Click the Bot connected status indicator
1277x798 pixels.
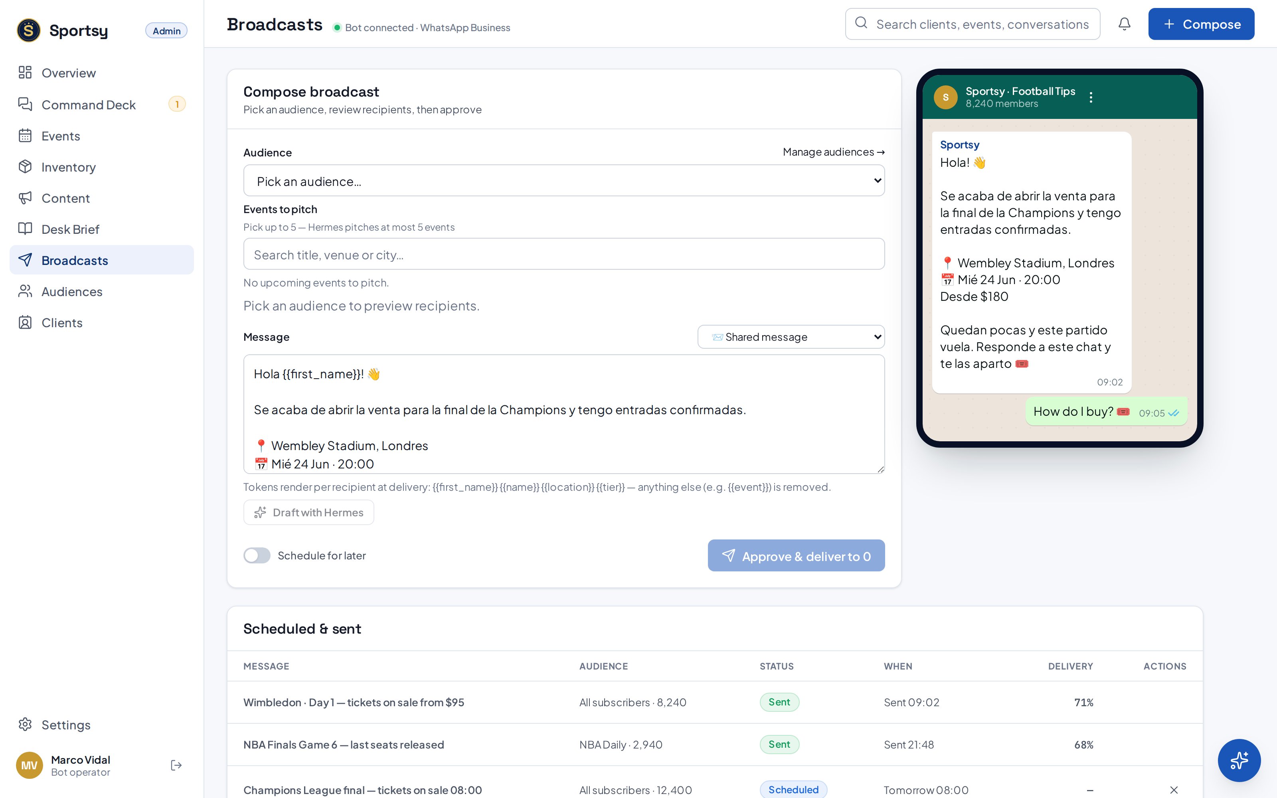[422, 28]
